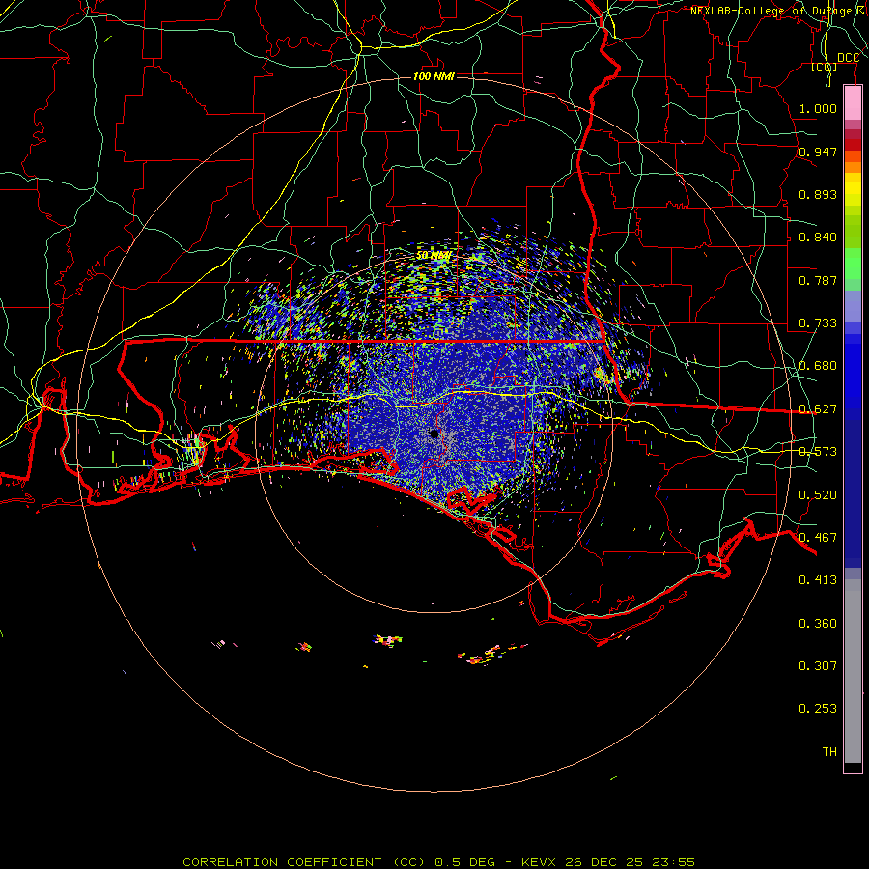Screen dimensions: 869x869
Task: Click the 0.5 DEG elevation text
Action: pyautogui.click(x=464, y=862)
